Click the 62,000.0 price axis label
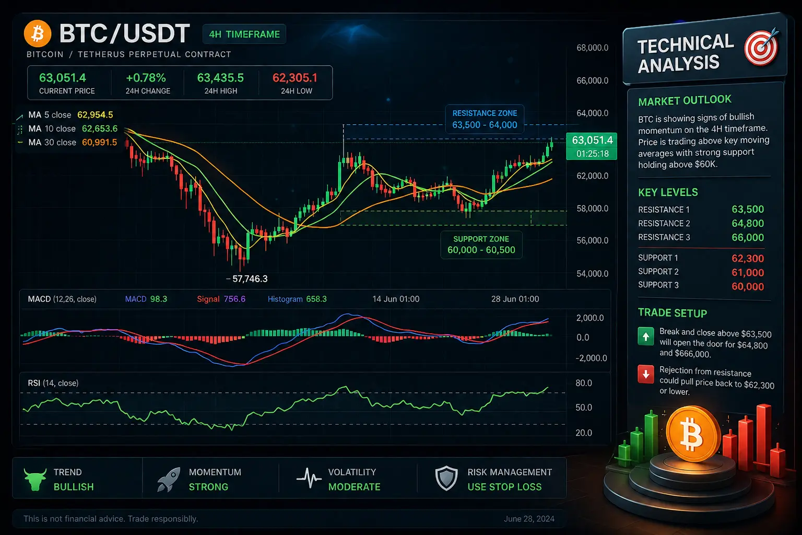This screenshot has height=535, width=802. (592, 176)
